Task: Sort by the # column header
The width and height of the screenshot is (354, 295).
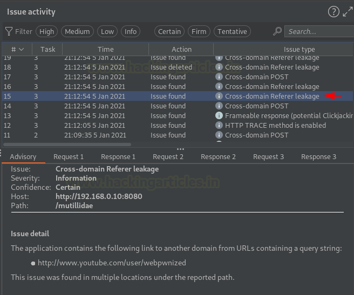Action: point(17,49)
